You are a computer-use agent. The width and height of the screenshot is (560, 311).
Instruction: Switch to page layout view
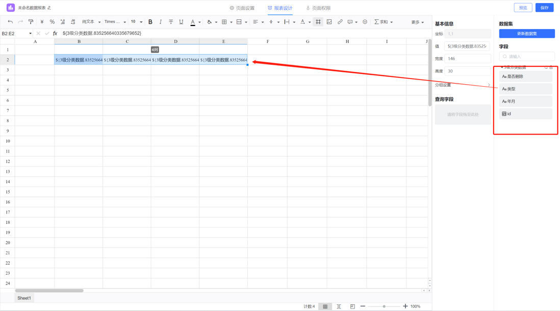coord(339,306)
